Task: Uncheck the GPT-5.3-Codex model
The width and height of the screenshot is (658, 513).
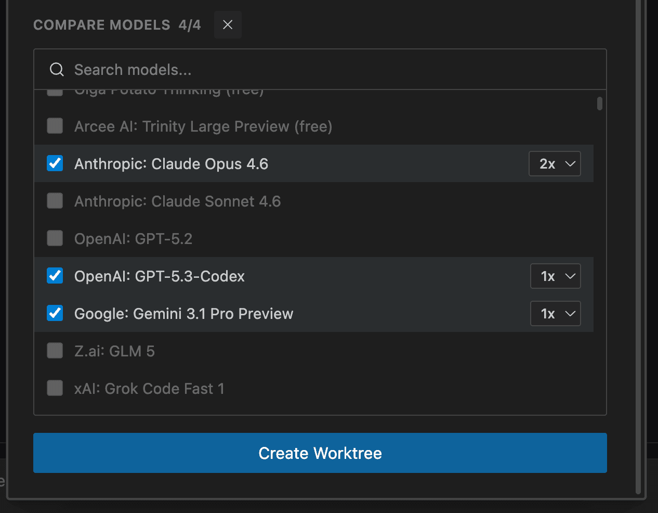Action: click(x=55, y=276)
